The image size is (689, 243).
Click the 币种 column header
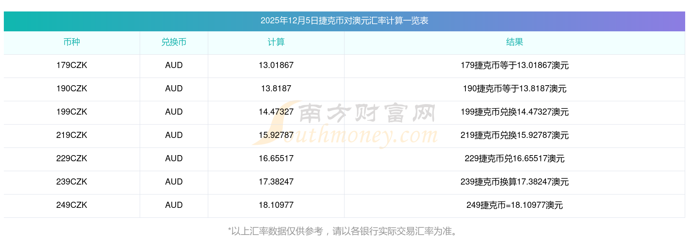(x=72, y=42)
